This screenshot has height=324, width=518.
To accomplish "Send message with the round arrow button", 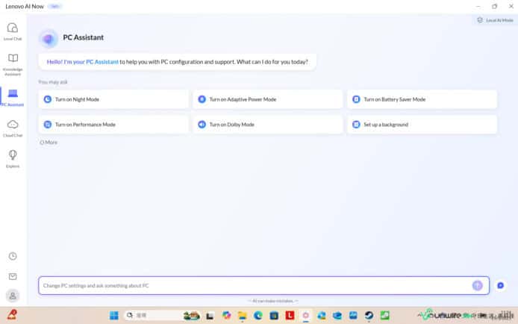I will click(x=477, y=285).
